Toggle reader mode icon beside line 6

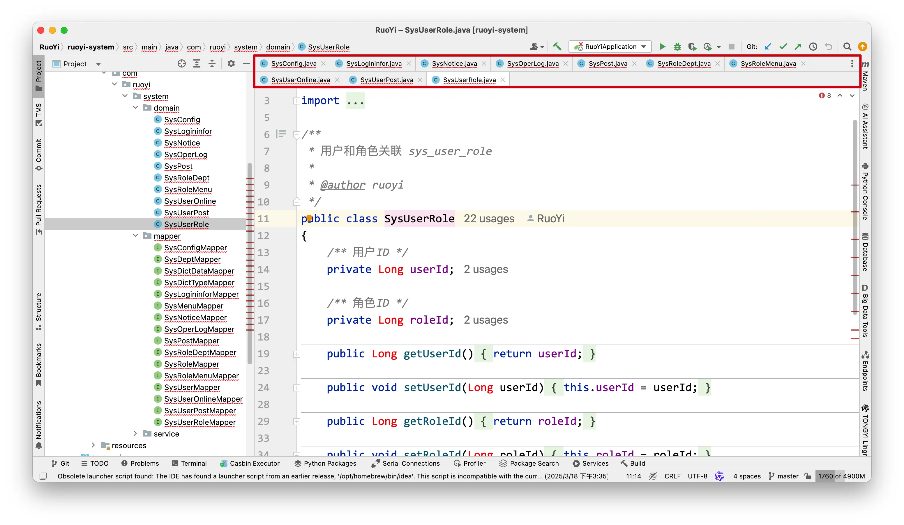click(x=281, y=134)
